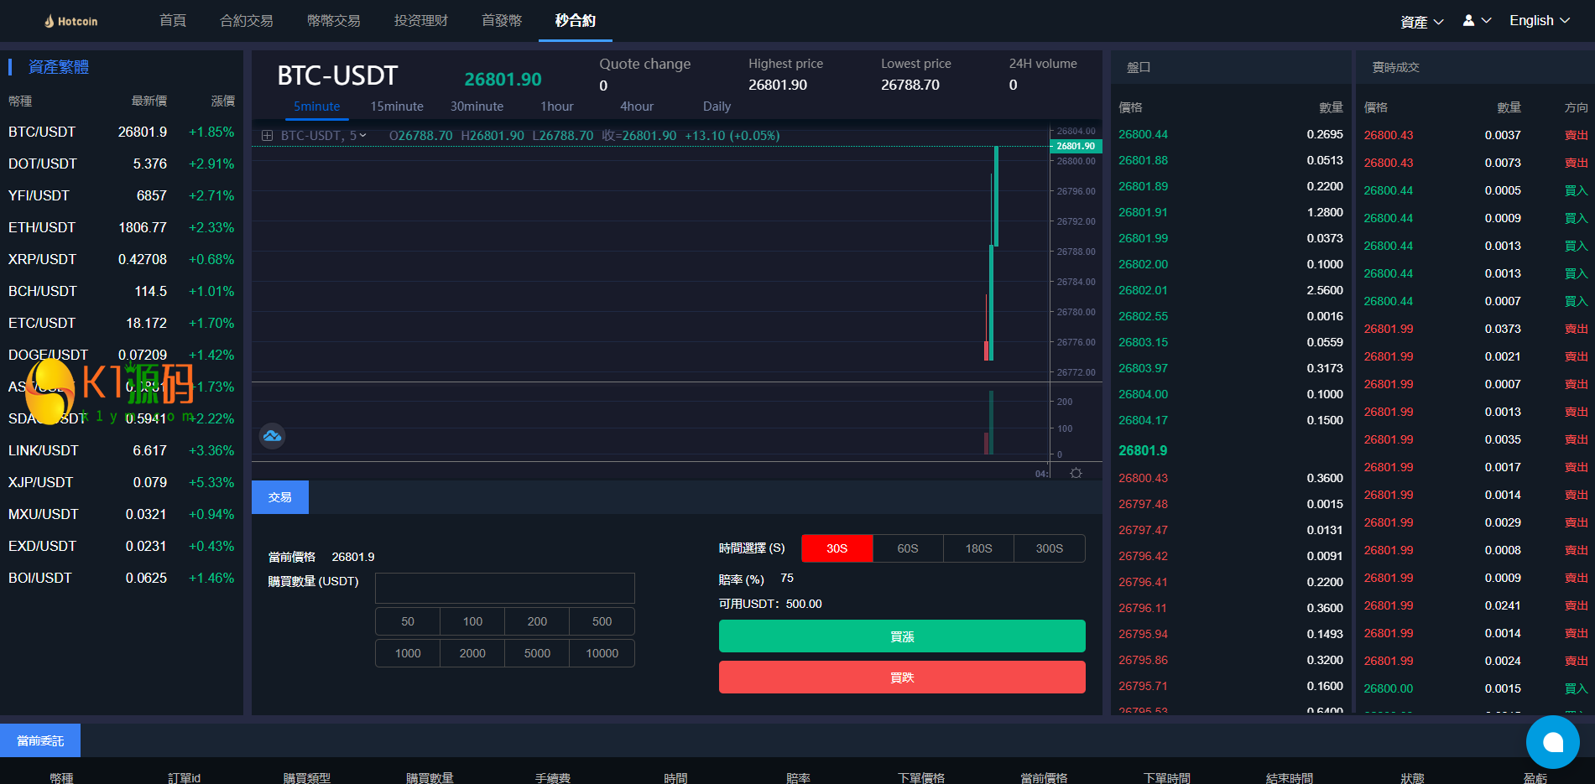1595x784 pixels.
Task: Choose the 60S duration option
Action: tap(908, 548)
